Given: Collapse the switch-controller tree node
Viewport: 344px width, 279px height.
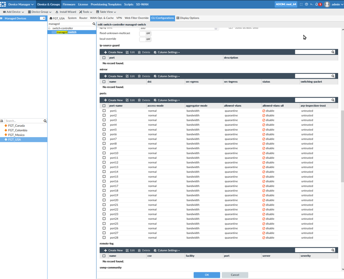Looking at the screenshot, I should click(x=50, y=28).
